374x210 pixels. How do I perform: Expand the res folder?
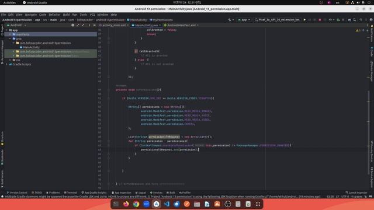point(10,60)
